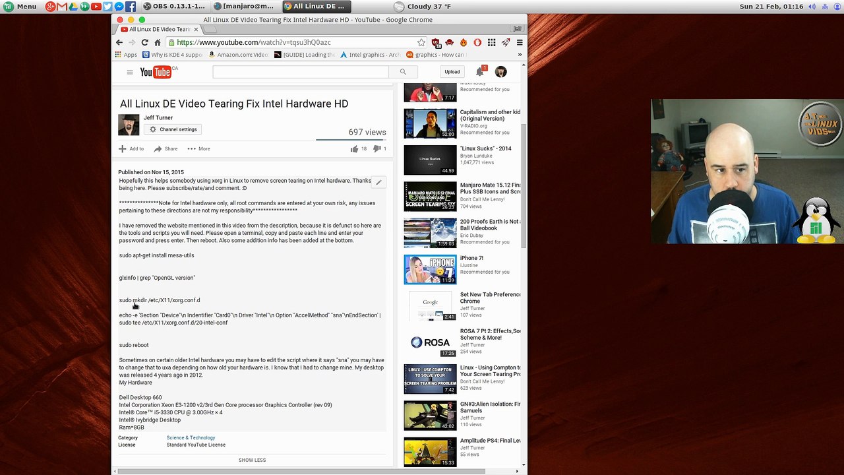Close the All Linux DE Video Tearing tab
This screenshot has width=844, height=475.
point(196,29)
